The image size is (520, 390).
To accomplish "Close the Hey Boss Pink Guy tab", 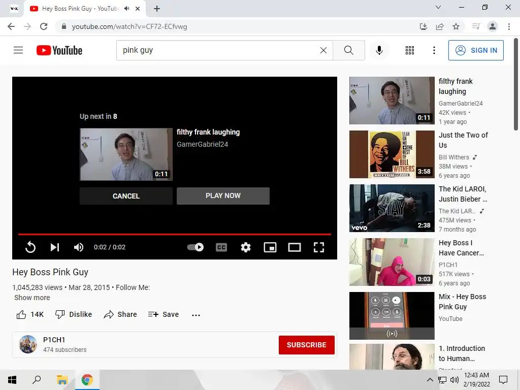I will (x=138, y=9).
